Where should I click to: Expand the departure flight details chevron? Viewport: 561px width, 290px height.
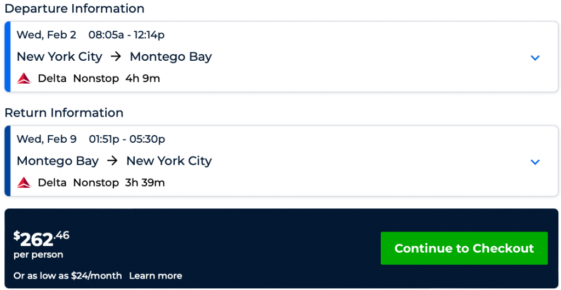(x=535, y=57)
